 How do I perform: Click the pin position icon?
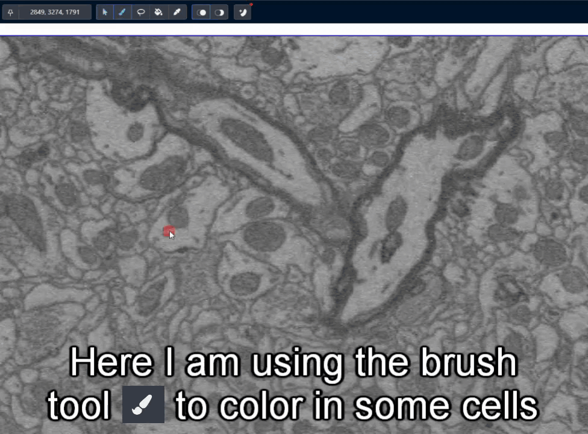(x=10, y=13)
